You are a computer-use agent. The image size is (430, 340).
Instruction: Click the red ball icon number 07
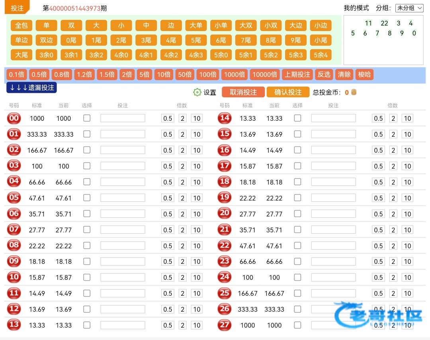coord(14,230)
